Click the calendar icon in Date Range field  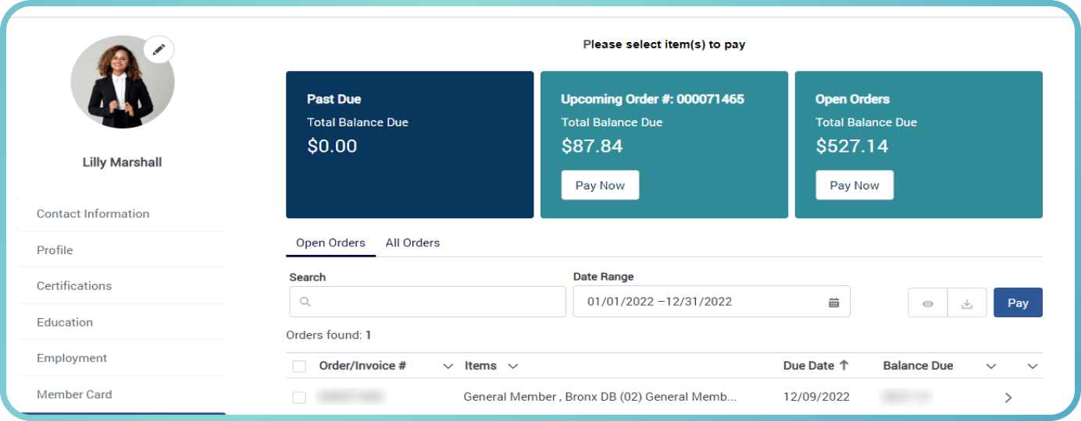833,302
